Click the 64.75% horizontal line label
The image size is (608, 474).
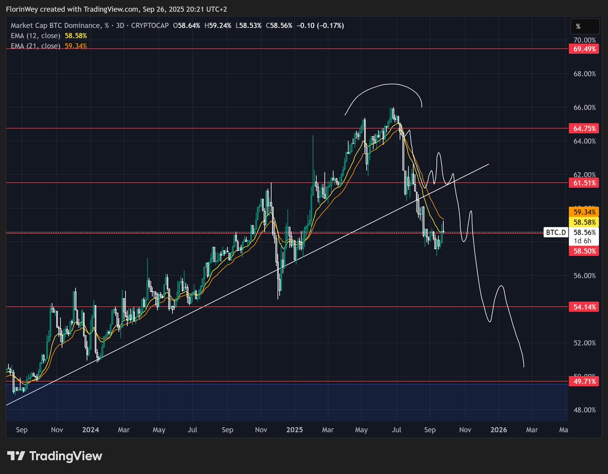(584, 129)
